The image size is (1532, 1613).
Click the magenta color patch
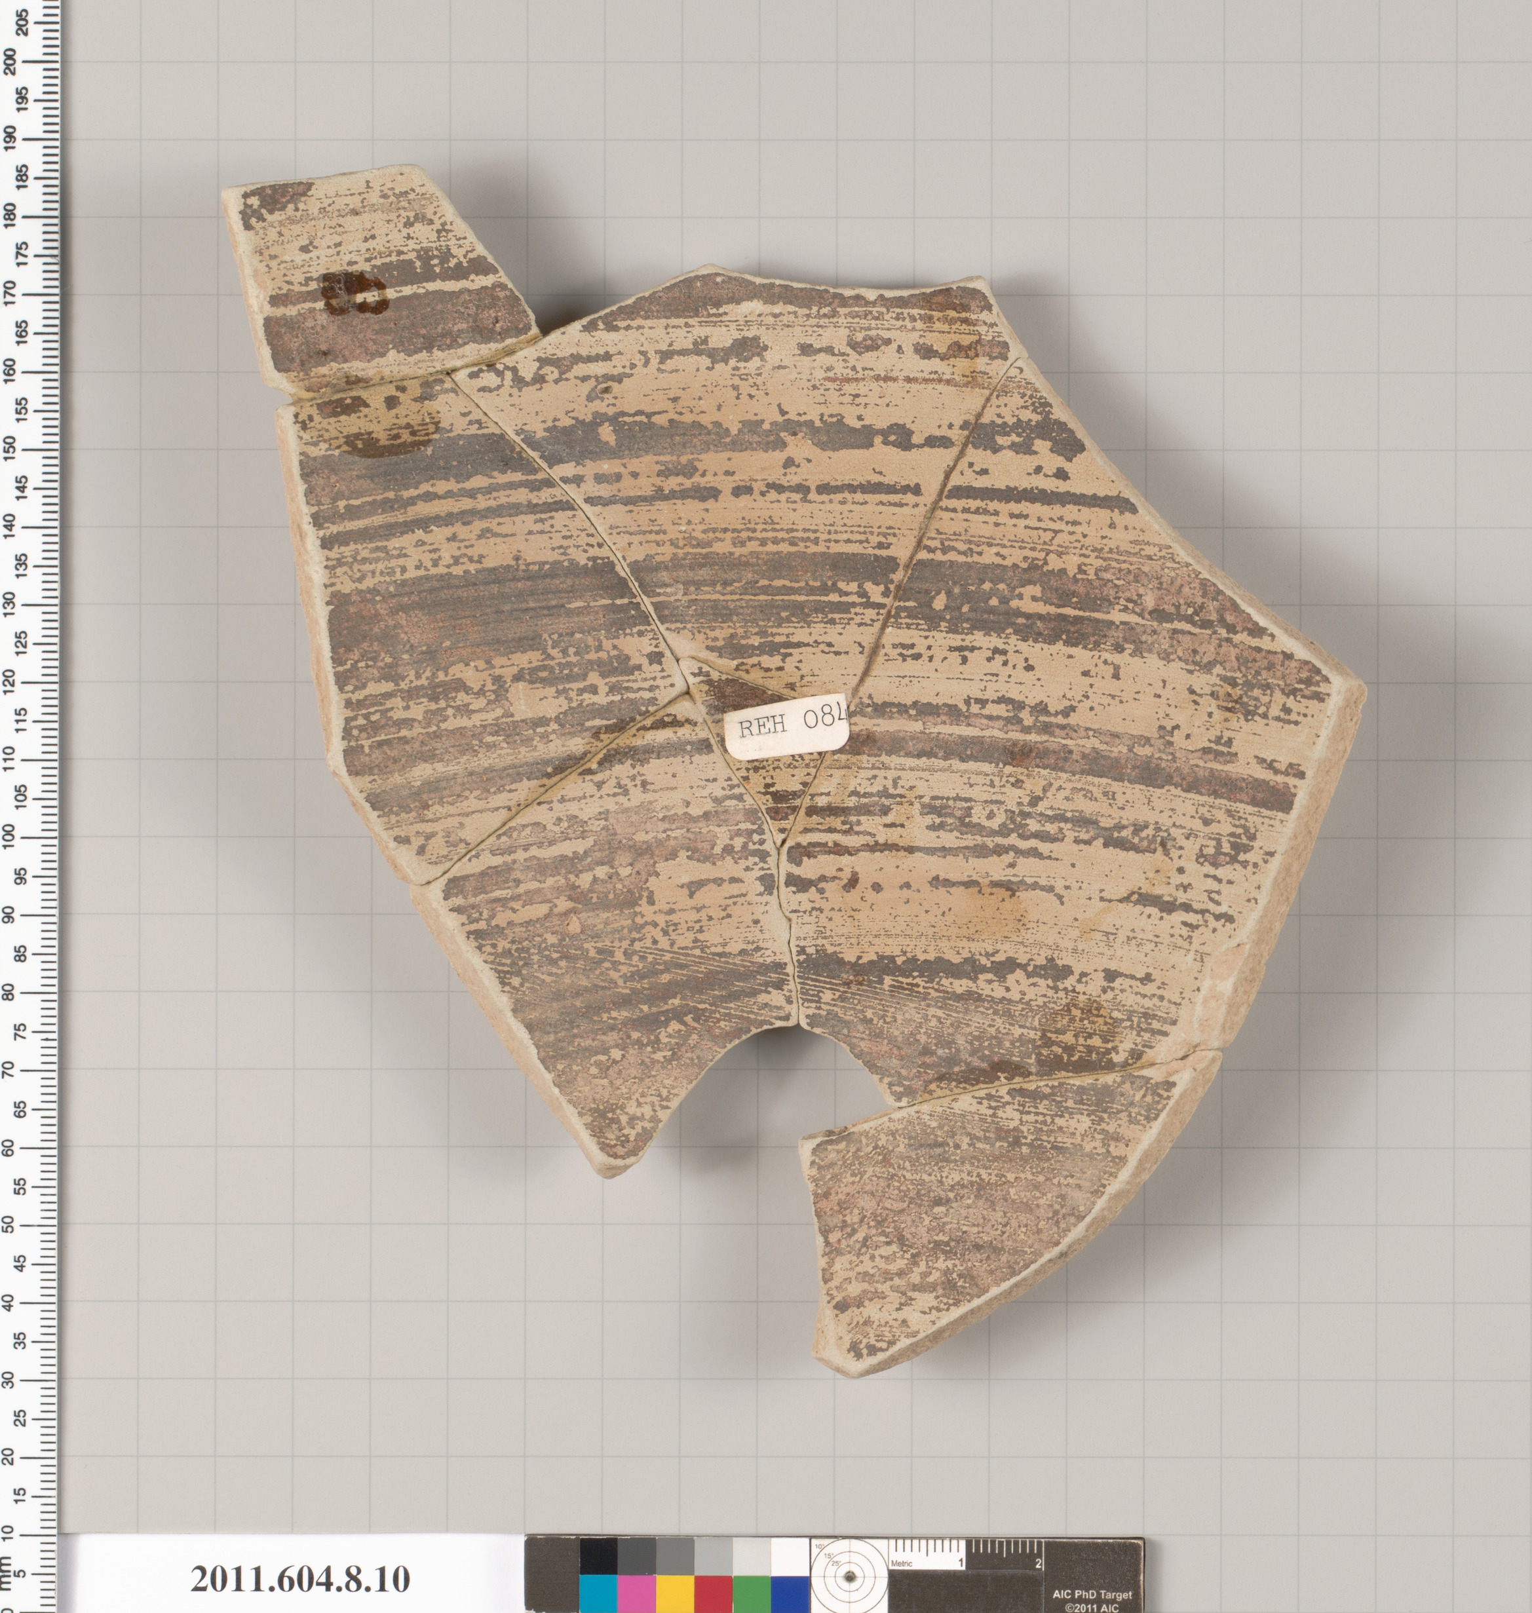pyautogui.click(x=636, y=1594)
